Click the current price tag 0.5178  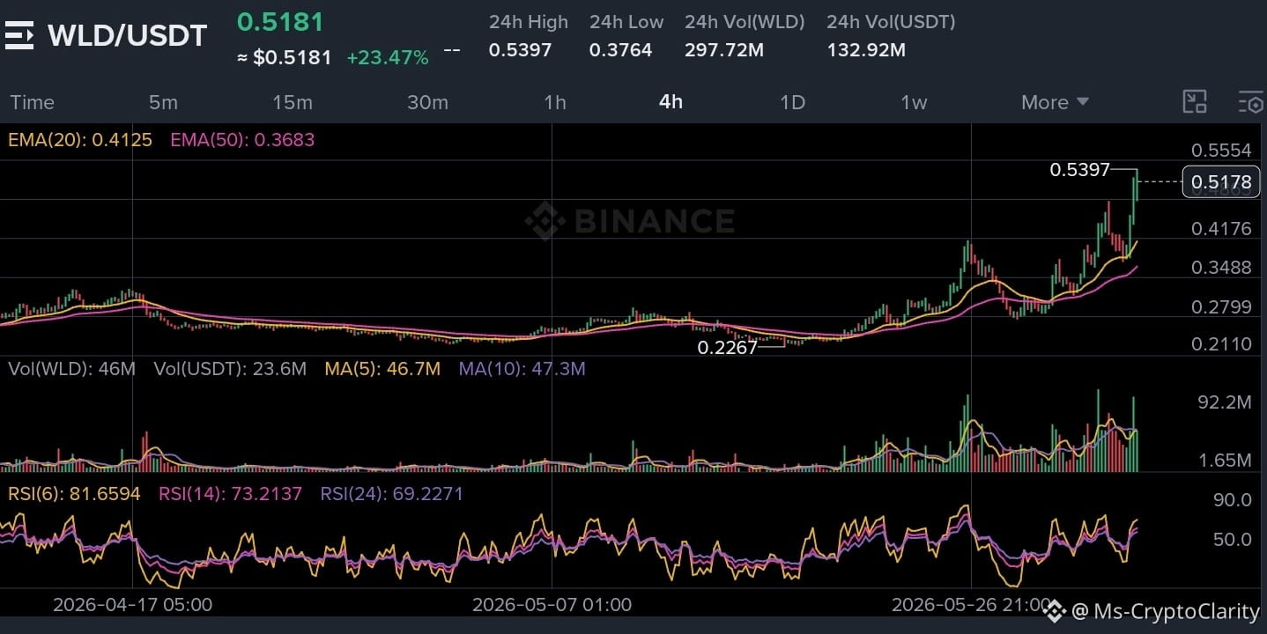coord(1220,182)
